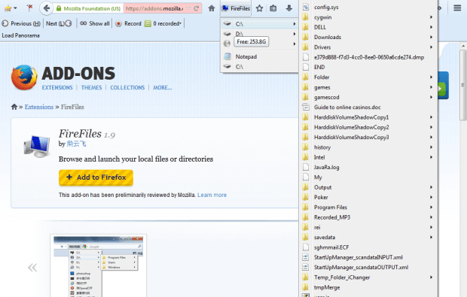Expand the Downloads folder arrow
Image resolution: width=467 pixels, height=297 pixels.
click(x=431, y=37)
